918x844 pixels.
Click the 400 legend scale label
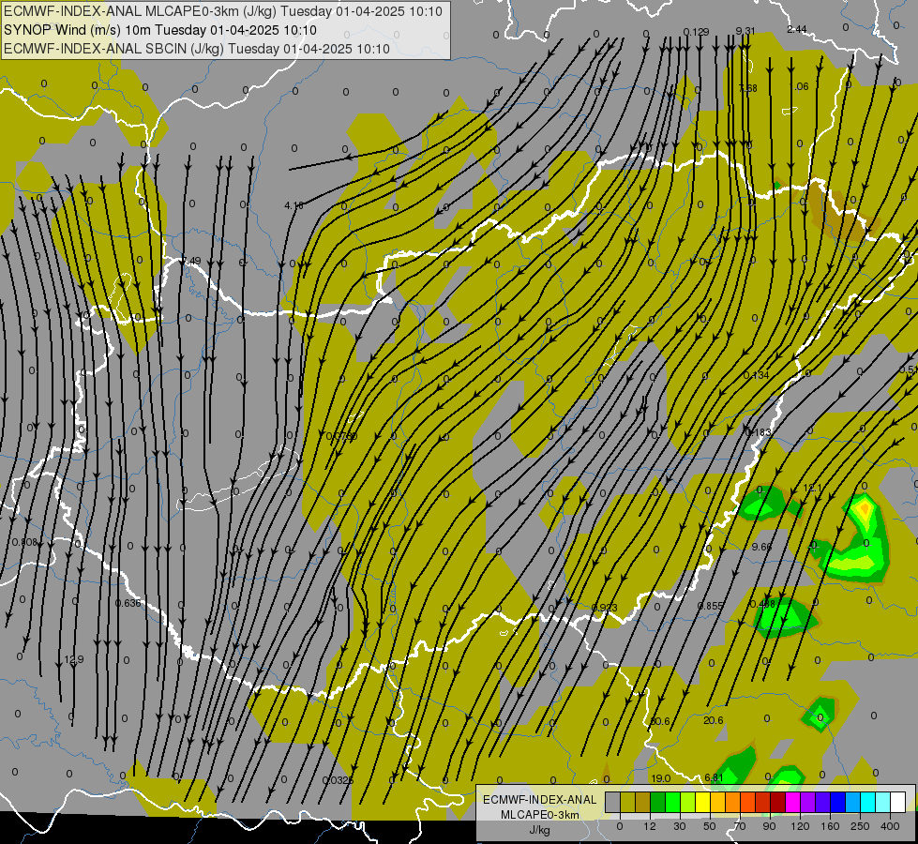click(890, 826)
